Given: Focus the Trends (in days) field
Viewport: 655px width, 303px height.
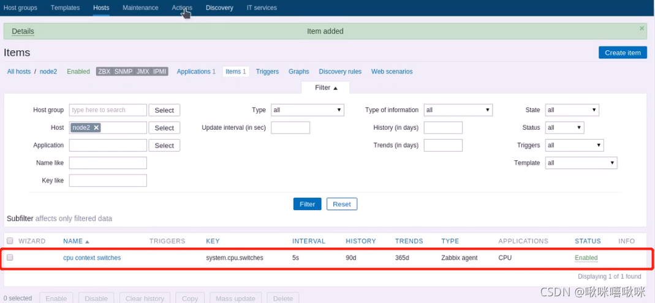Looking at the screenshot, I should pyautogui.click(x=443, y=145).
